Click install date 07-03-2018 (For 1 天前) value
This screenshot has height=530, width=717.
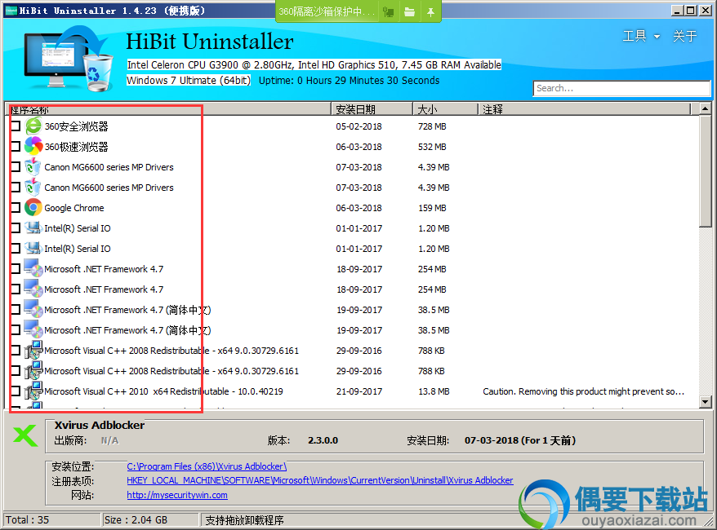[520, 440]
